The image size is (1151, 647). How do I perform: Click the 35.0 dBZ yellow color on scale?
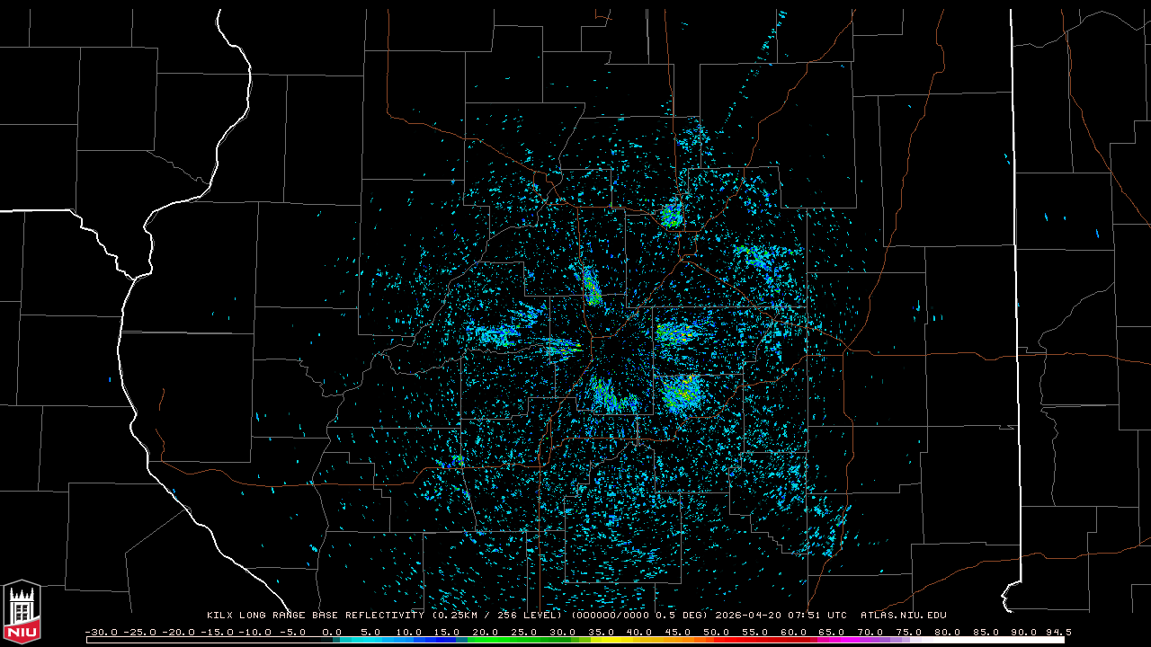pos(601,640)
